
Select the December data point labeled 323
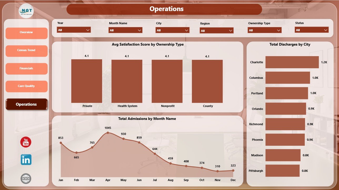pyautogui.click(x=233, y=170)
